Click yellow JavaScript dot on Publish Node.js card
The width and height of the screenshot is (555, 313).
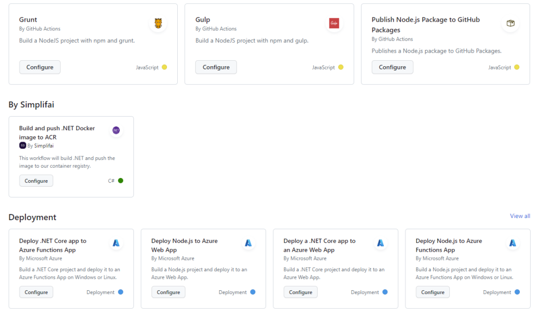point(517,67)
